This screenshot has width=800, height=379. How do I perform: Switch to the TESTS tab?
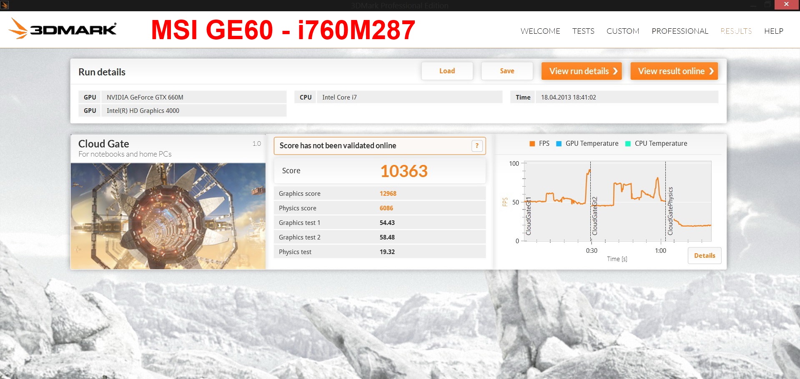[x=583, y=31]
